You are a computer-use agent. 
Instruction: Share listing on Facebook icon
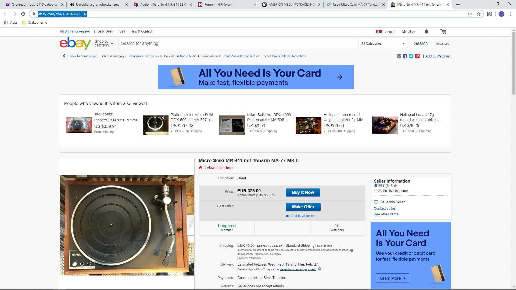[405, 56]
